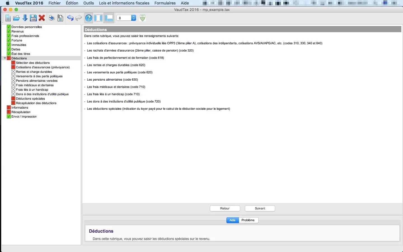Toggle the bottom help panel layout icon

point(109,18)
